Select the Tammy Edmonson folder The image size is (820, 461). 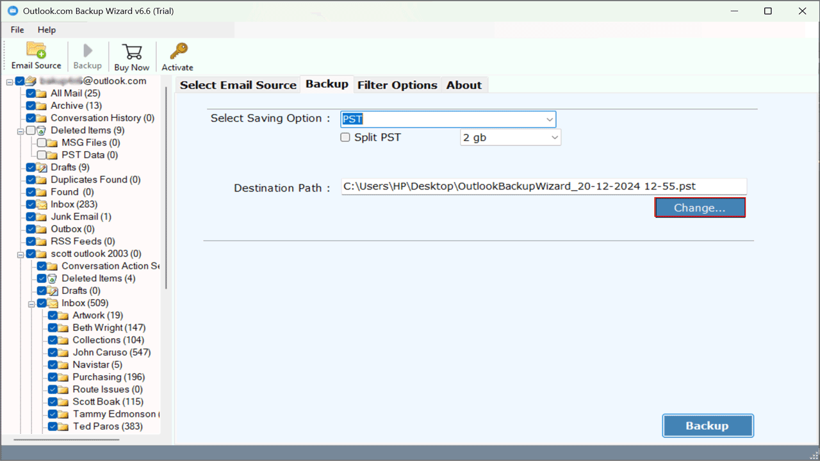(x=116, y=414)
